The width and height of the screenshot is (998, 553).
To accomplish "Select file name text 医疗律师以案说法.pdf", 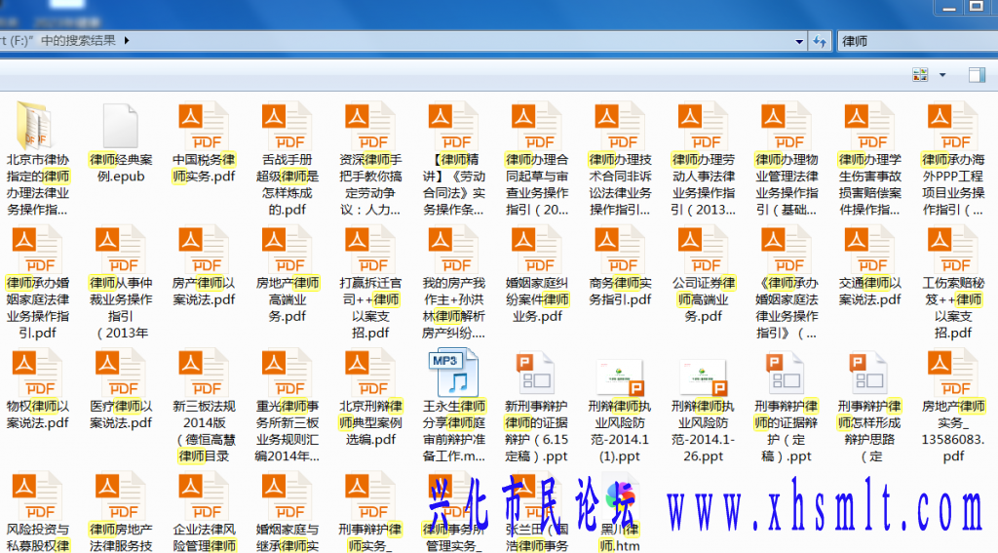I will coord(121,415).
